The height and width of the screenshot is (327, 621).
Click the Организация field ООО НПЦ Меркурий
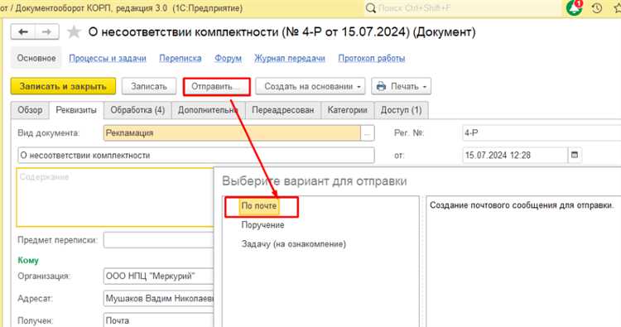coord(158,276)
